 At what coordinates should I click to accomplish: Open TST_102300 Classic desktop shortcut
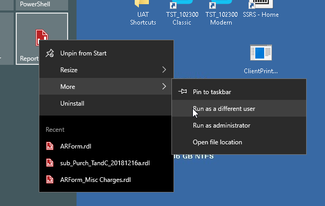coord(182,13)
